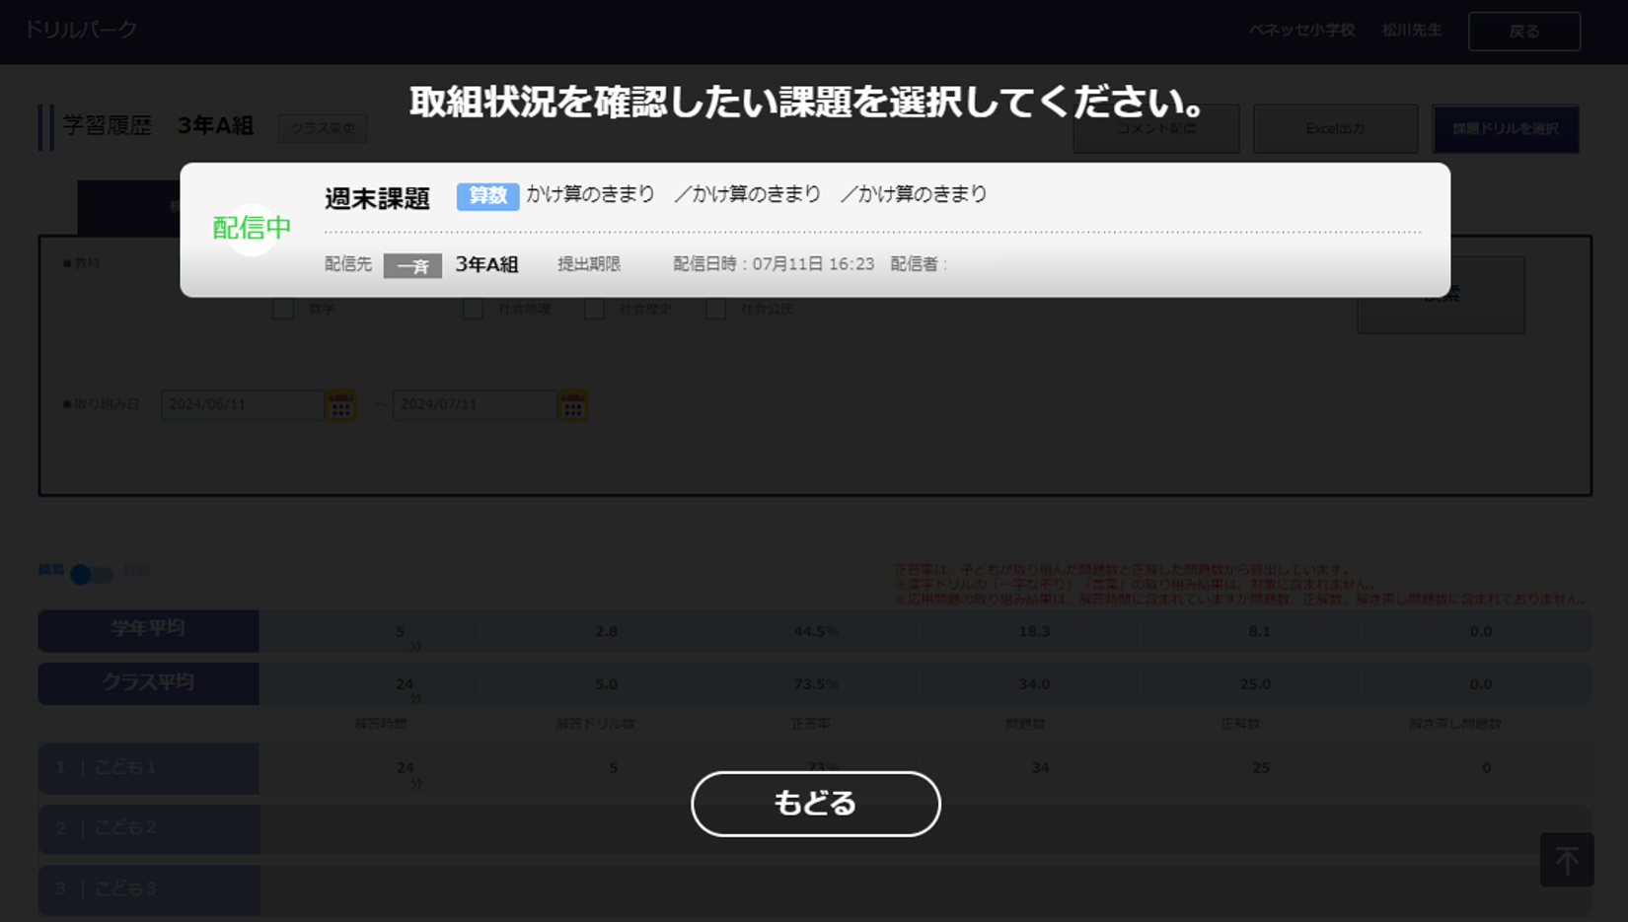Click the 配信日時：07月11日 16:23 text
Image resolution: width=1628 pixels, height=922 pixels.
774,264
